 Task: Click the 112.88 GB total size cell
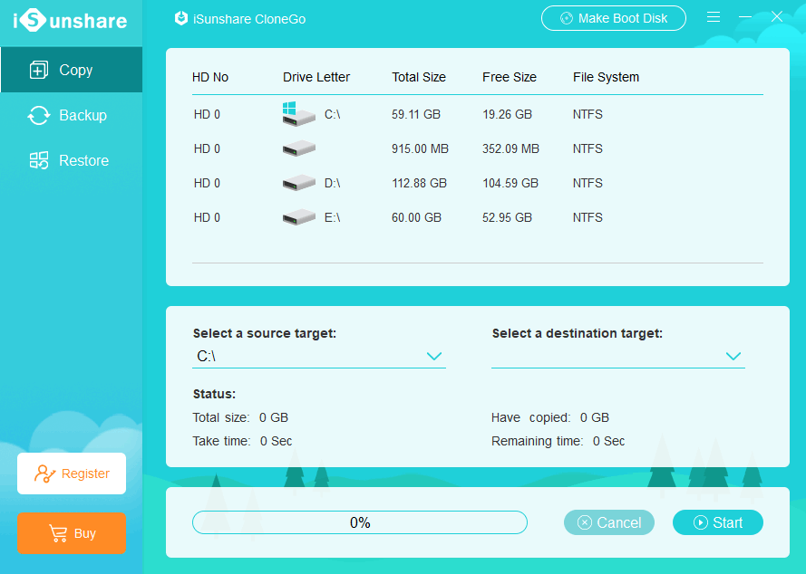click(419, 183)
